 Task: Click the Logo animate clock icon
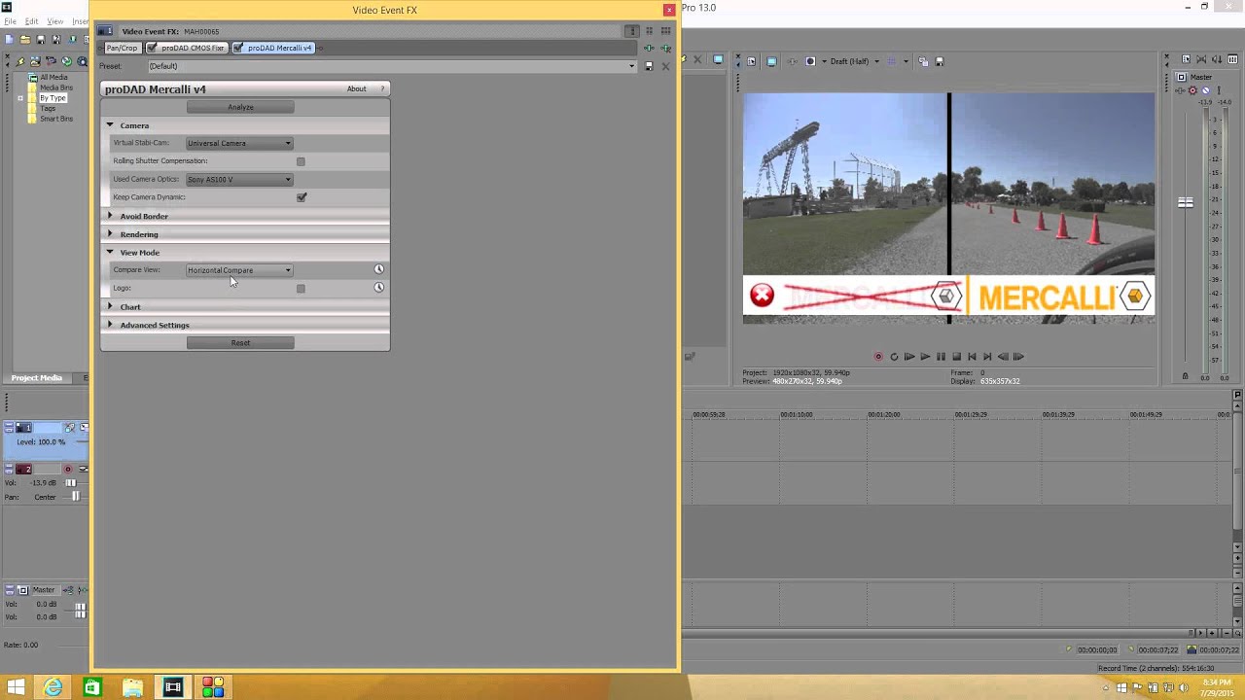click(379, 288)
